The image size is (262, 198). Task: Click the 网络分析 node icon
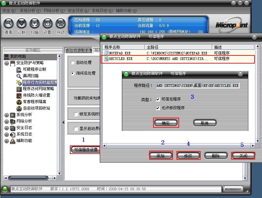tap(13, 122)
